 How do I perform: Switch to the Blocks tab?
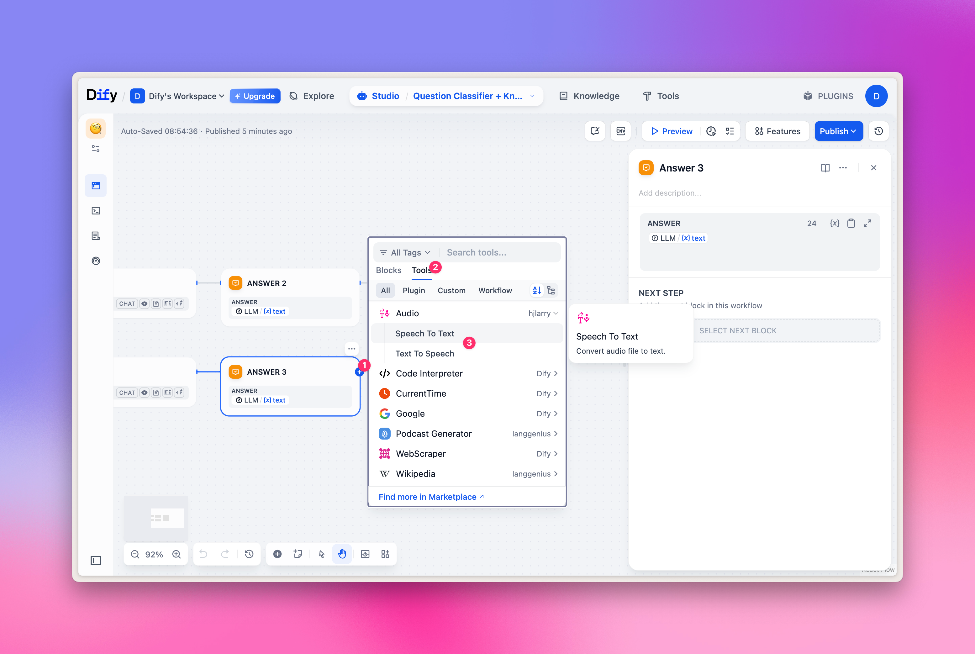coord(388,270)
